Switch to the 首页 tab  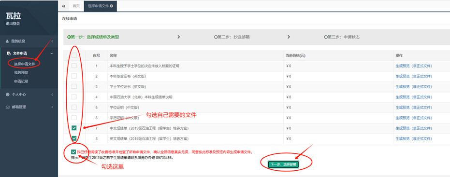coord(76,6)
